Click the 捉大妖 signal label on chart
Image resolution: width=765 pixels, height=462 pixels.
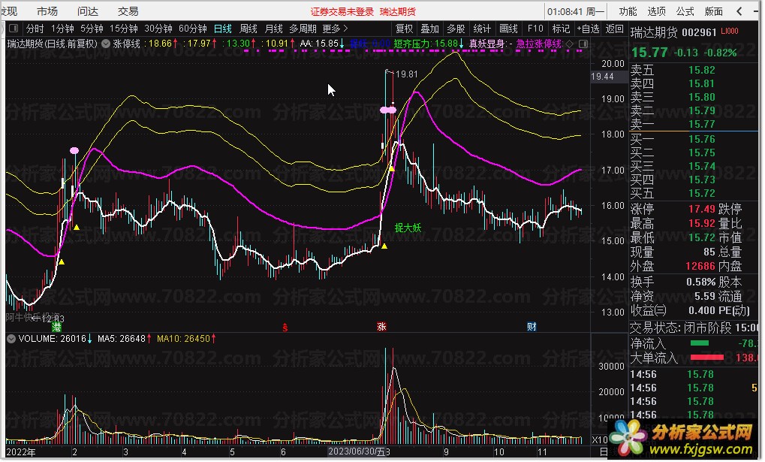click(x=408, y=228)
